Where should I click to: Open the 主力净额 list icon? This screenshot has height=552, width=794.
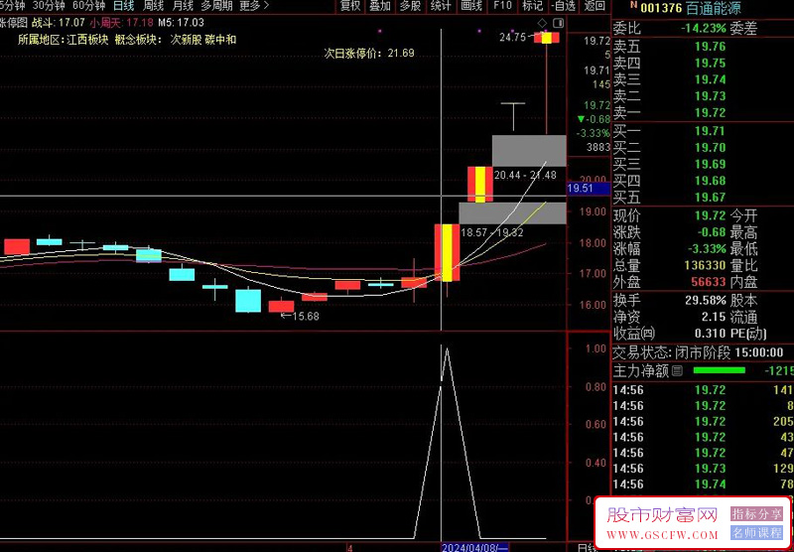click(x=677, y=371)
